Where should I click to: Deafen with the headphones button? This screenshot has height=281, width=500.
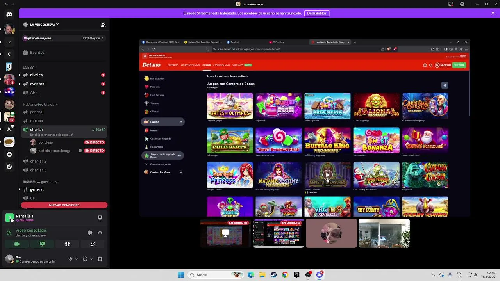click(85, 259)
